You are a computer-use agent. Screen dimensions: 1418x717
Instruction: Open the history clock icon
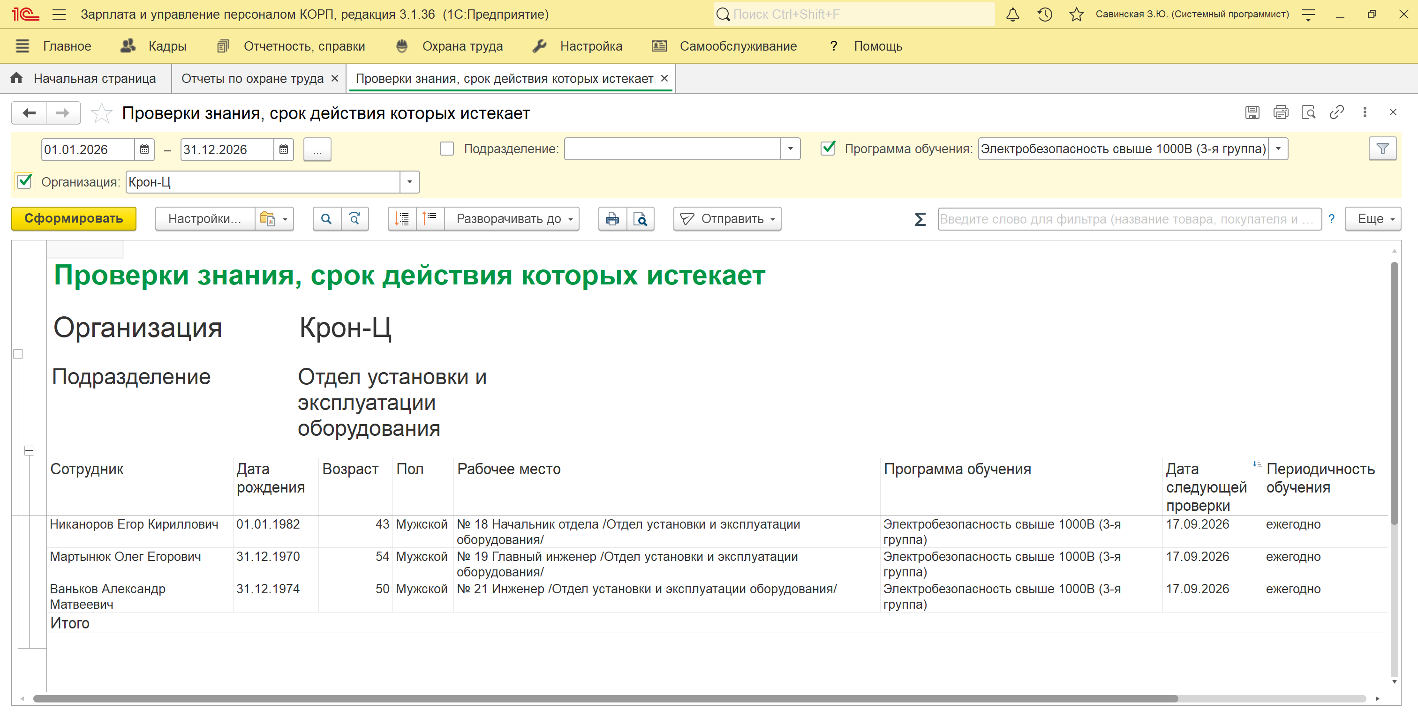coord(1044,15)
